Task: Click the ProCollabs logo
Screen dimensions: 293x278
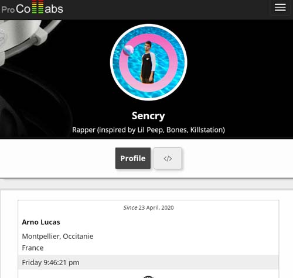Action: point(32,8)
